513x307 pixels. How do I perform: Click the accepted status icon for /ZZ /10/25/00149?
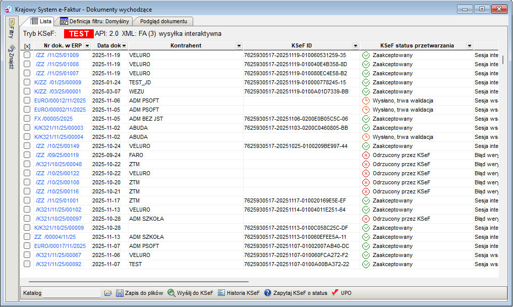coord(366,146)
